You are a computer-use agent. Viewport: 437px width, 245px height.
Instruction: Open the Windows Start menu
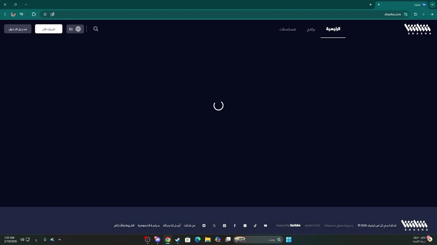tap(288, 240)
